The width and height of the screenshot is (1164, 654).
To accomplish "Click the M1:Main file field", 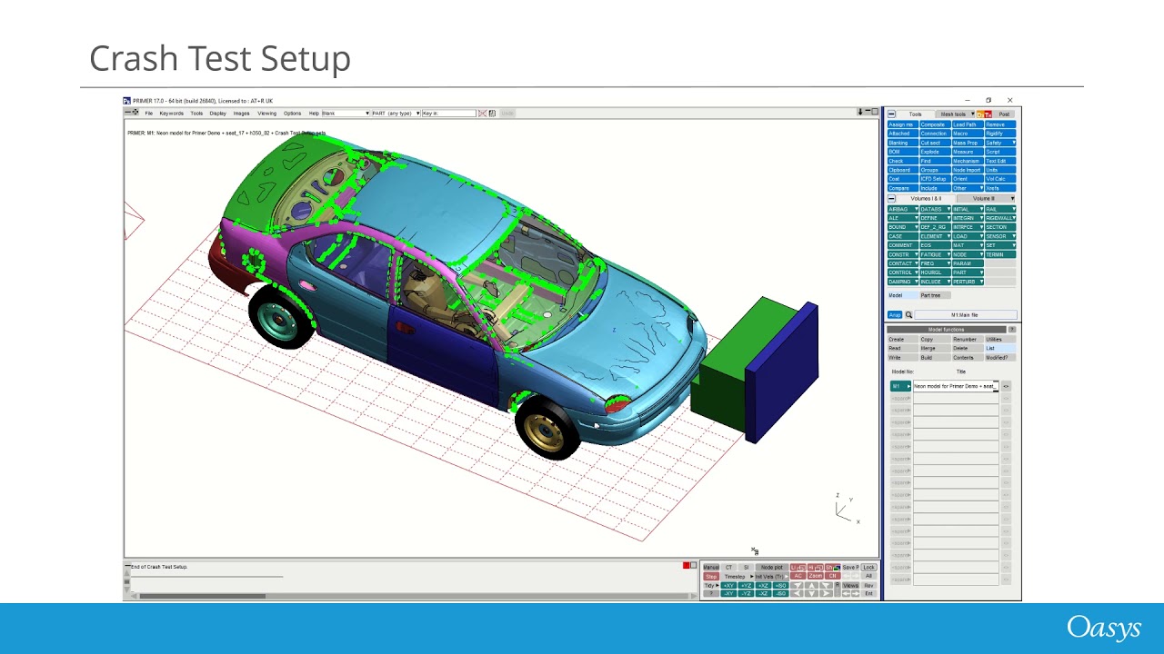I will (x=965, y=315).
